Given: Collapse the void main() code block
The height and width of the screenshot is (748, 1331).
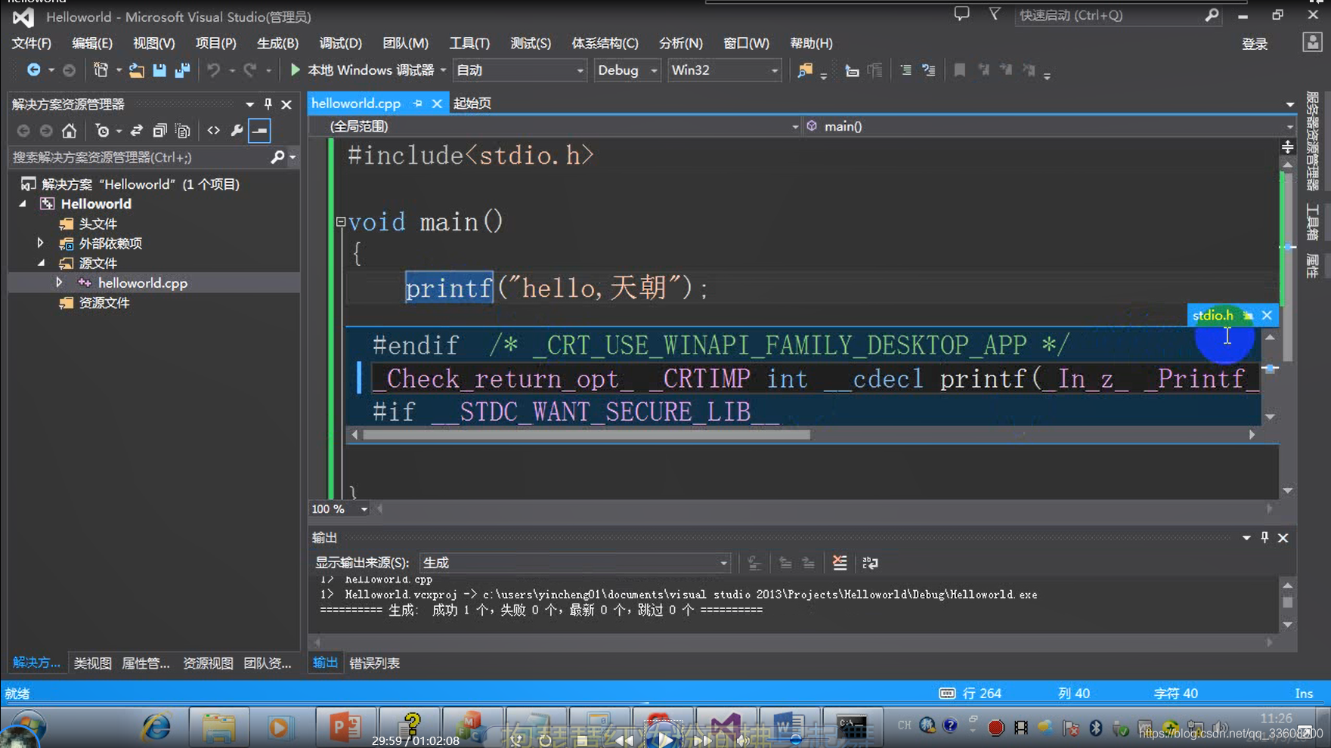Looking at the screenshot, I should coord(341,222).
